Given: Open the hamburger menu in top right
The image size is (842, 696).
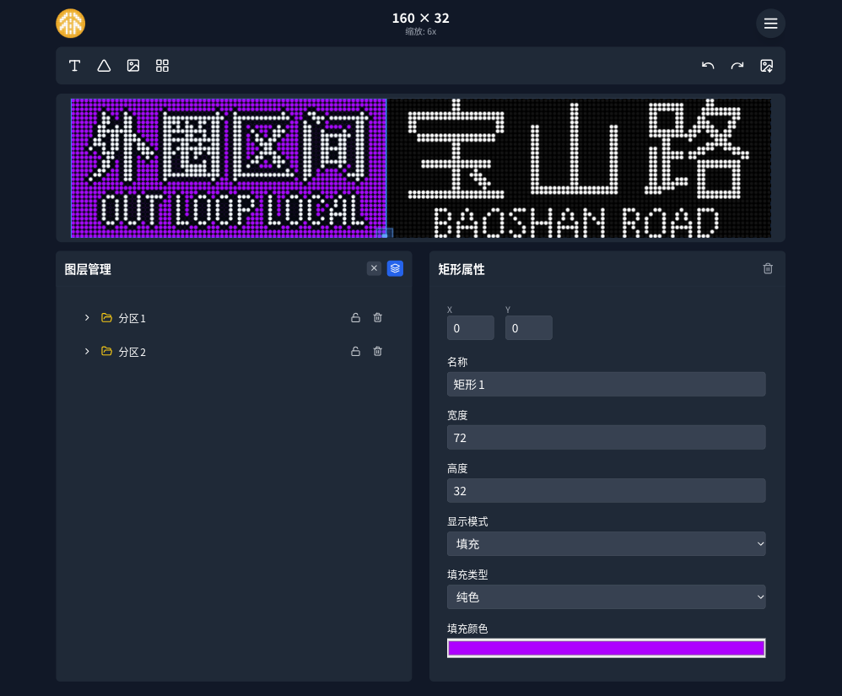Looking at the screenshot, I should tap(770, 23).
